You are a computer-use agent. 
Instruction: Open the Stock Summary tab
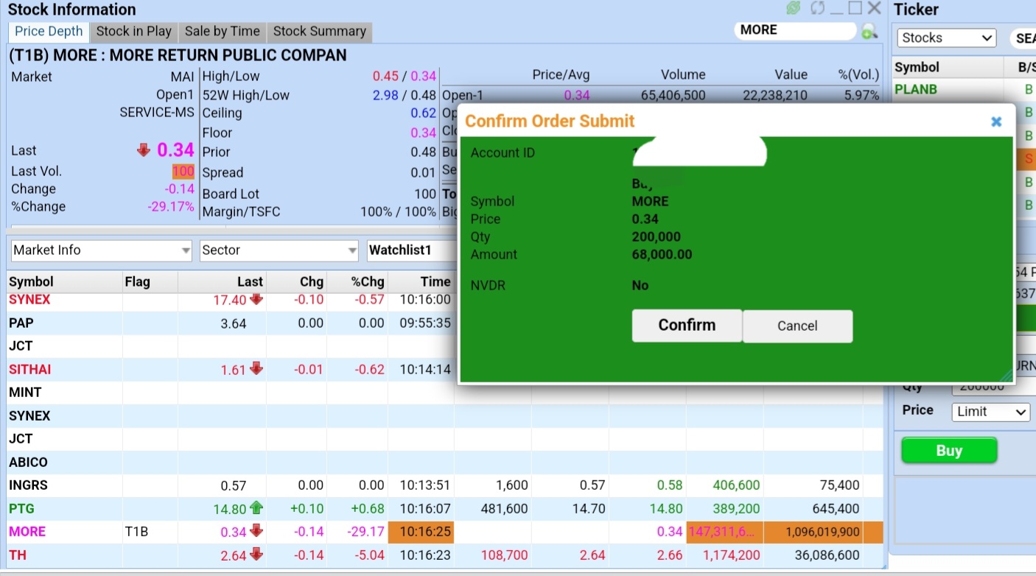[320, 31]
